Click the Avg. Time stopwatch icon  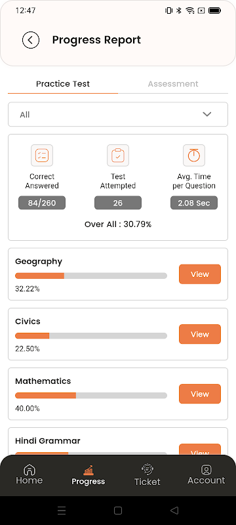click(194, 156)
